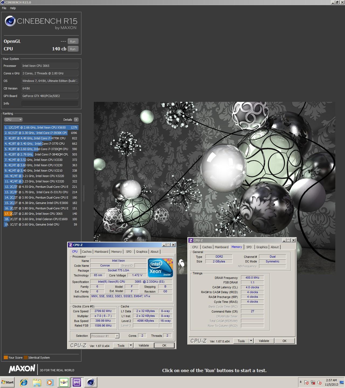This screenshot has width=345, height=388.
Task: Show hidden system tray icons
Action: [301, 382]
